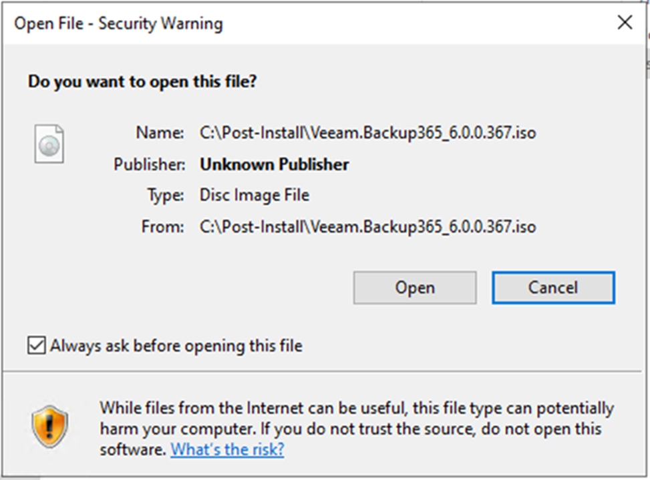Click the 'Always ask before opening' label text
Image resolution: width=650 pixels, height=480 pixels.
[176, 346]
